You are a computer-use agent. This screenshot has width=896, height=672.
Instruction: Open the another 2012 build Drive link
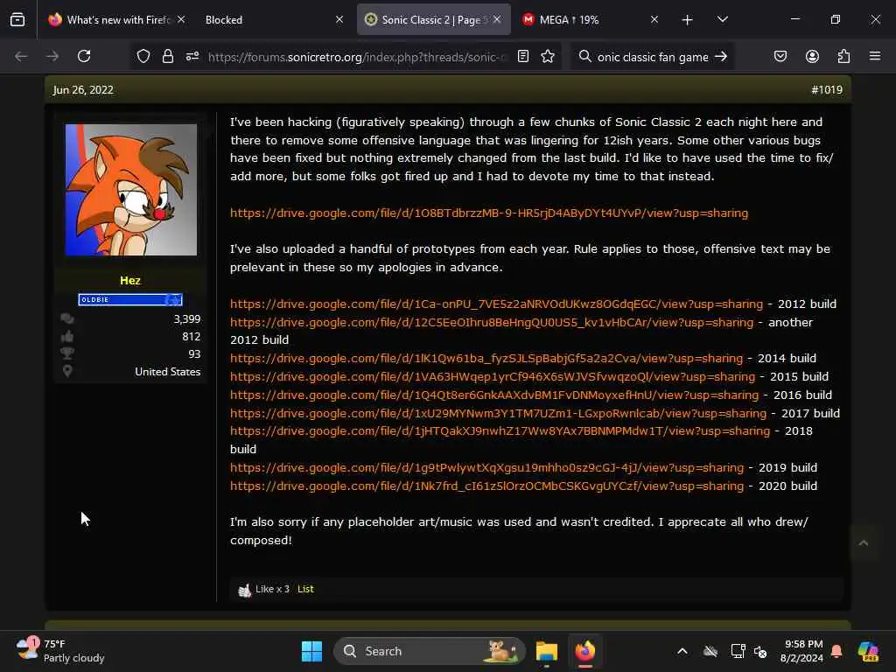click(492, 322)
